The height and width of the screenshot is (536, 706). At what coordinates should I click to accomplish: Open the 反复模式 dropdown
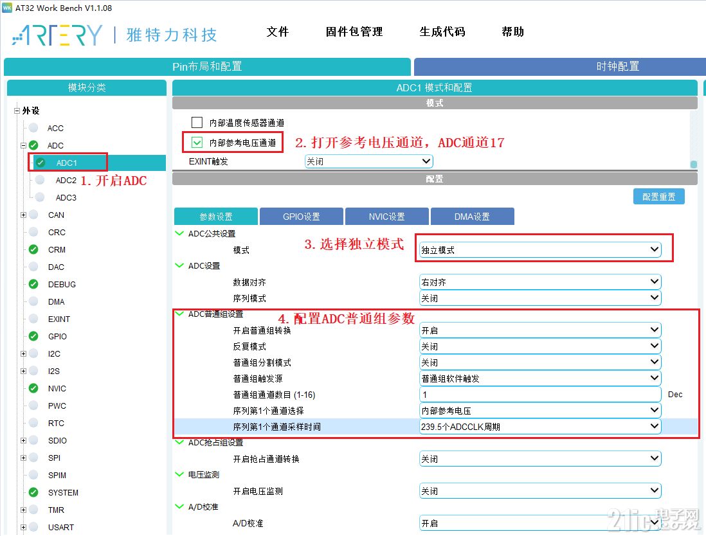click(540, 346)
